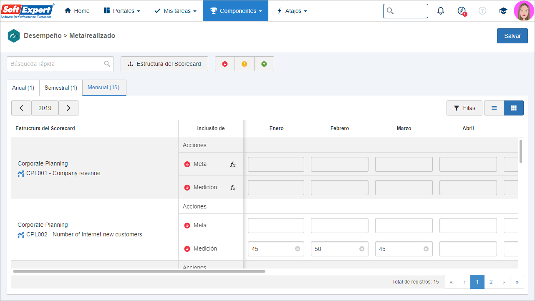The image size is (535, 301).
Task: Select page 1 in pagination
Action: [x=477, y=282]
